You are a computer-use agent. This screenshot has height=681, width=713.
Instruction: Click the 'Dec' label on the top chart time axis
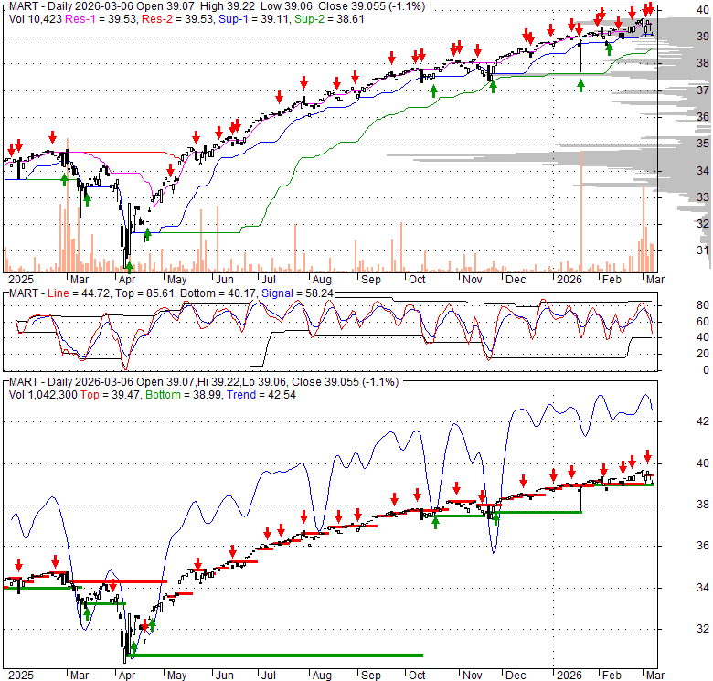pyautogui.click(x=516, y=280)
